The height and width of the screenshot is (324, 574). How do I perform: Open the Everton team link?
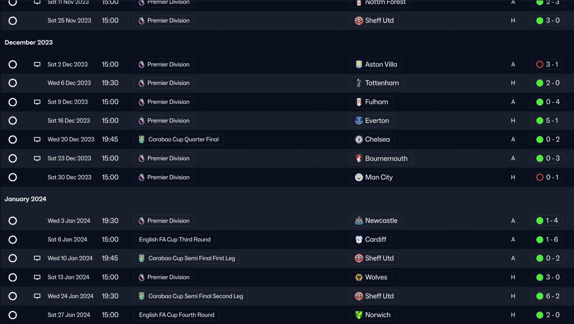[377, 121]
